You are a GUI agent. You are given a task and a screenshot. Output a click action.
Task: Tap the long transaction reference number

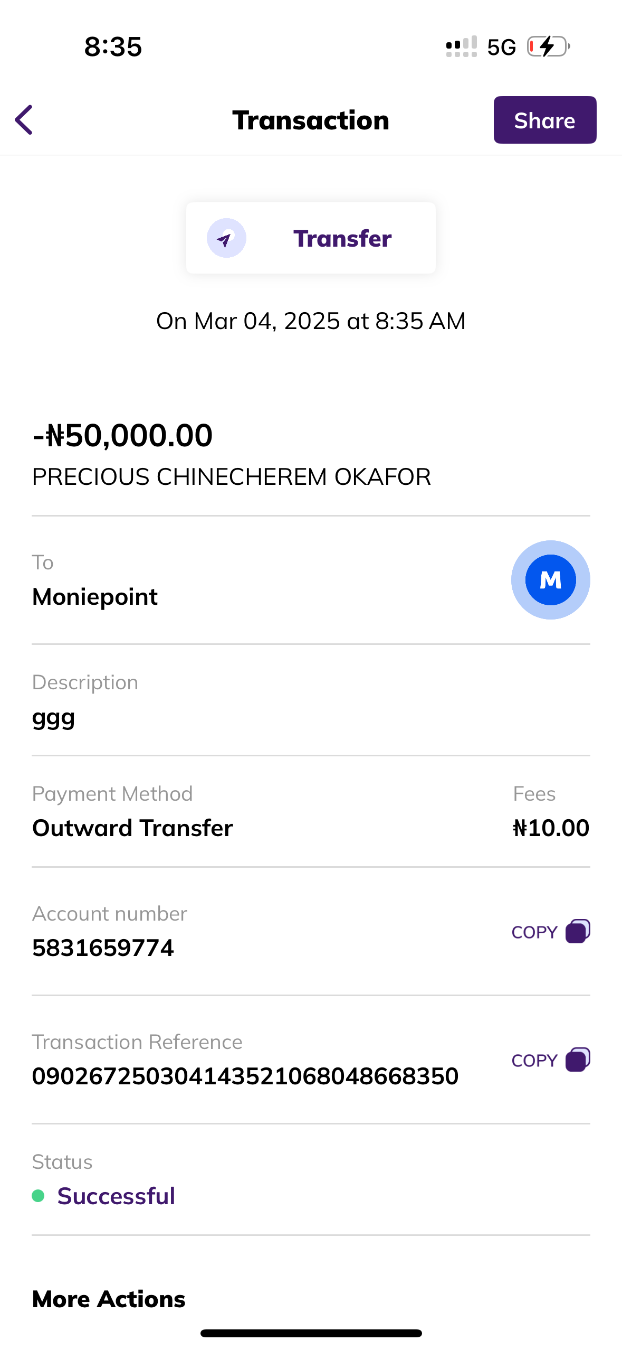[x=245, y=1076]
